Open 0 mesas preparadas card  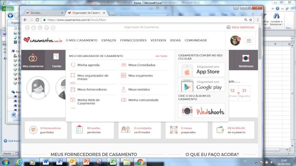pyautogui.click(x=186, y=130)
